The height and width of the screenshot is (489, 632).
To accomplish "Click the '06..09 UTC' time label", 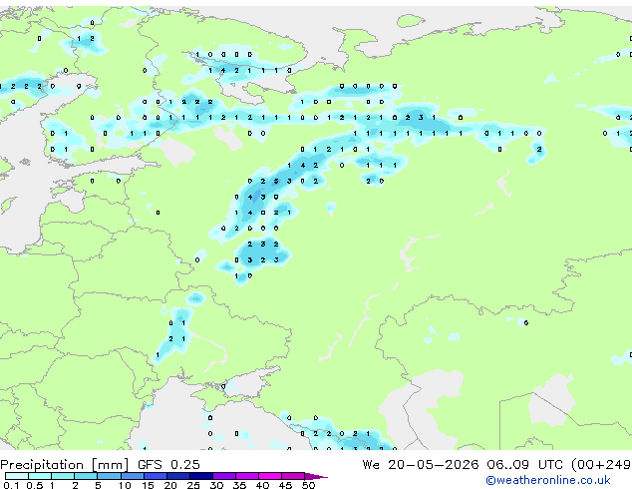I will click(x=524, y=465).
